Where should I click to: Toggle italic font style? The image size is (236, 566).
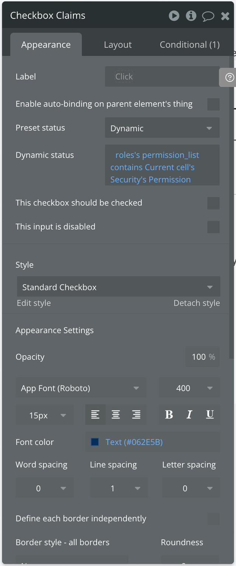190,415
